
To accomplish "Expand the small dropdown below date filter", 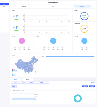I will tap(14, 86).
